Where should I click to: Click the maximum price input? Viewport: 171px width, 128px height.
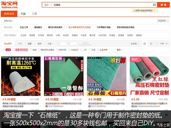point(73,44)
